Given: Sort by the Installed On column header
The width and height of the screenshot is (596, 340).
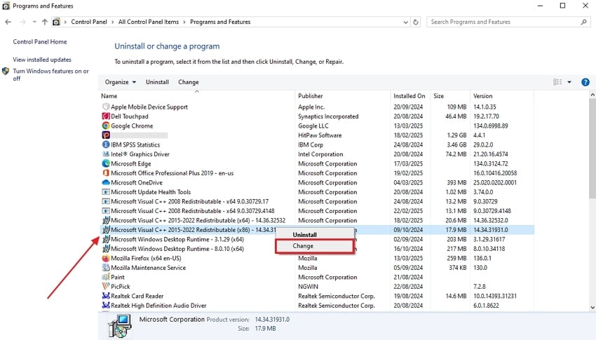Looking at the screenshot, I should [410, 96].
